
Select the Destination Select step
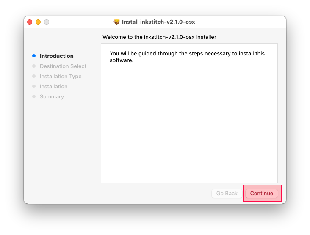tap(63, 66)
